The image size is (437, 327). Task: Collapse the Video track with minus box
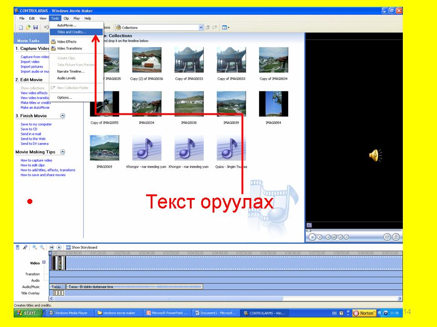[x=44, y=262]
